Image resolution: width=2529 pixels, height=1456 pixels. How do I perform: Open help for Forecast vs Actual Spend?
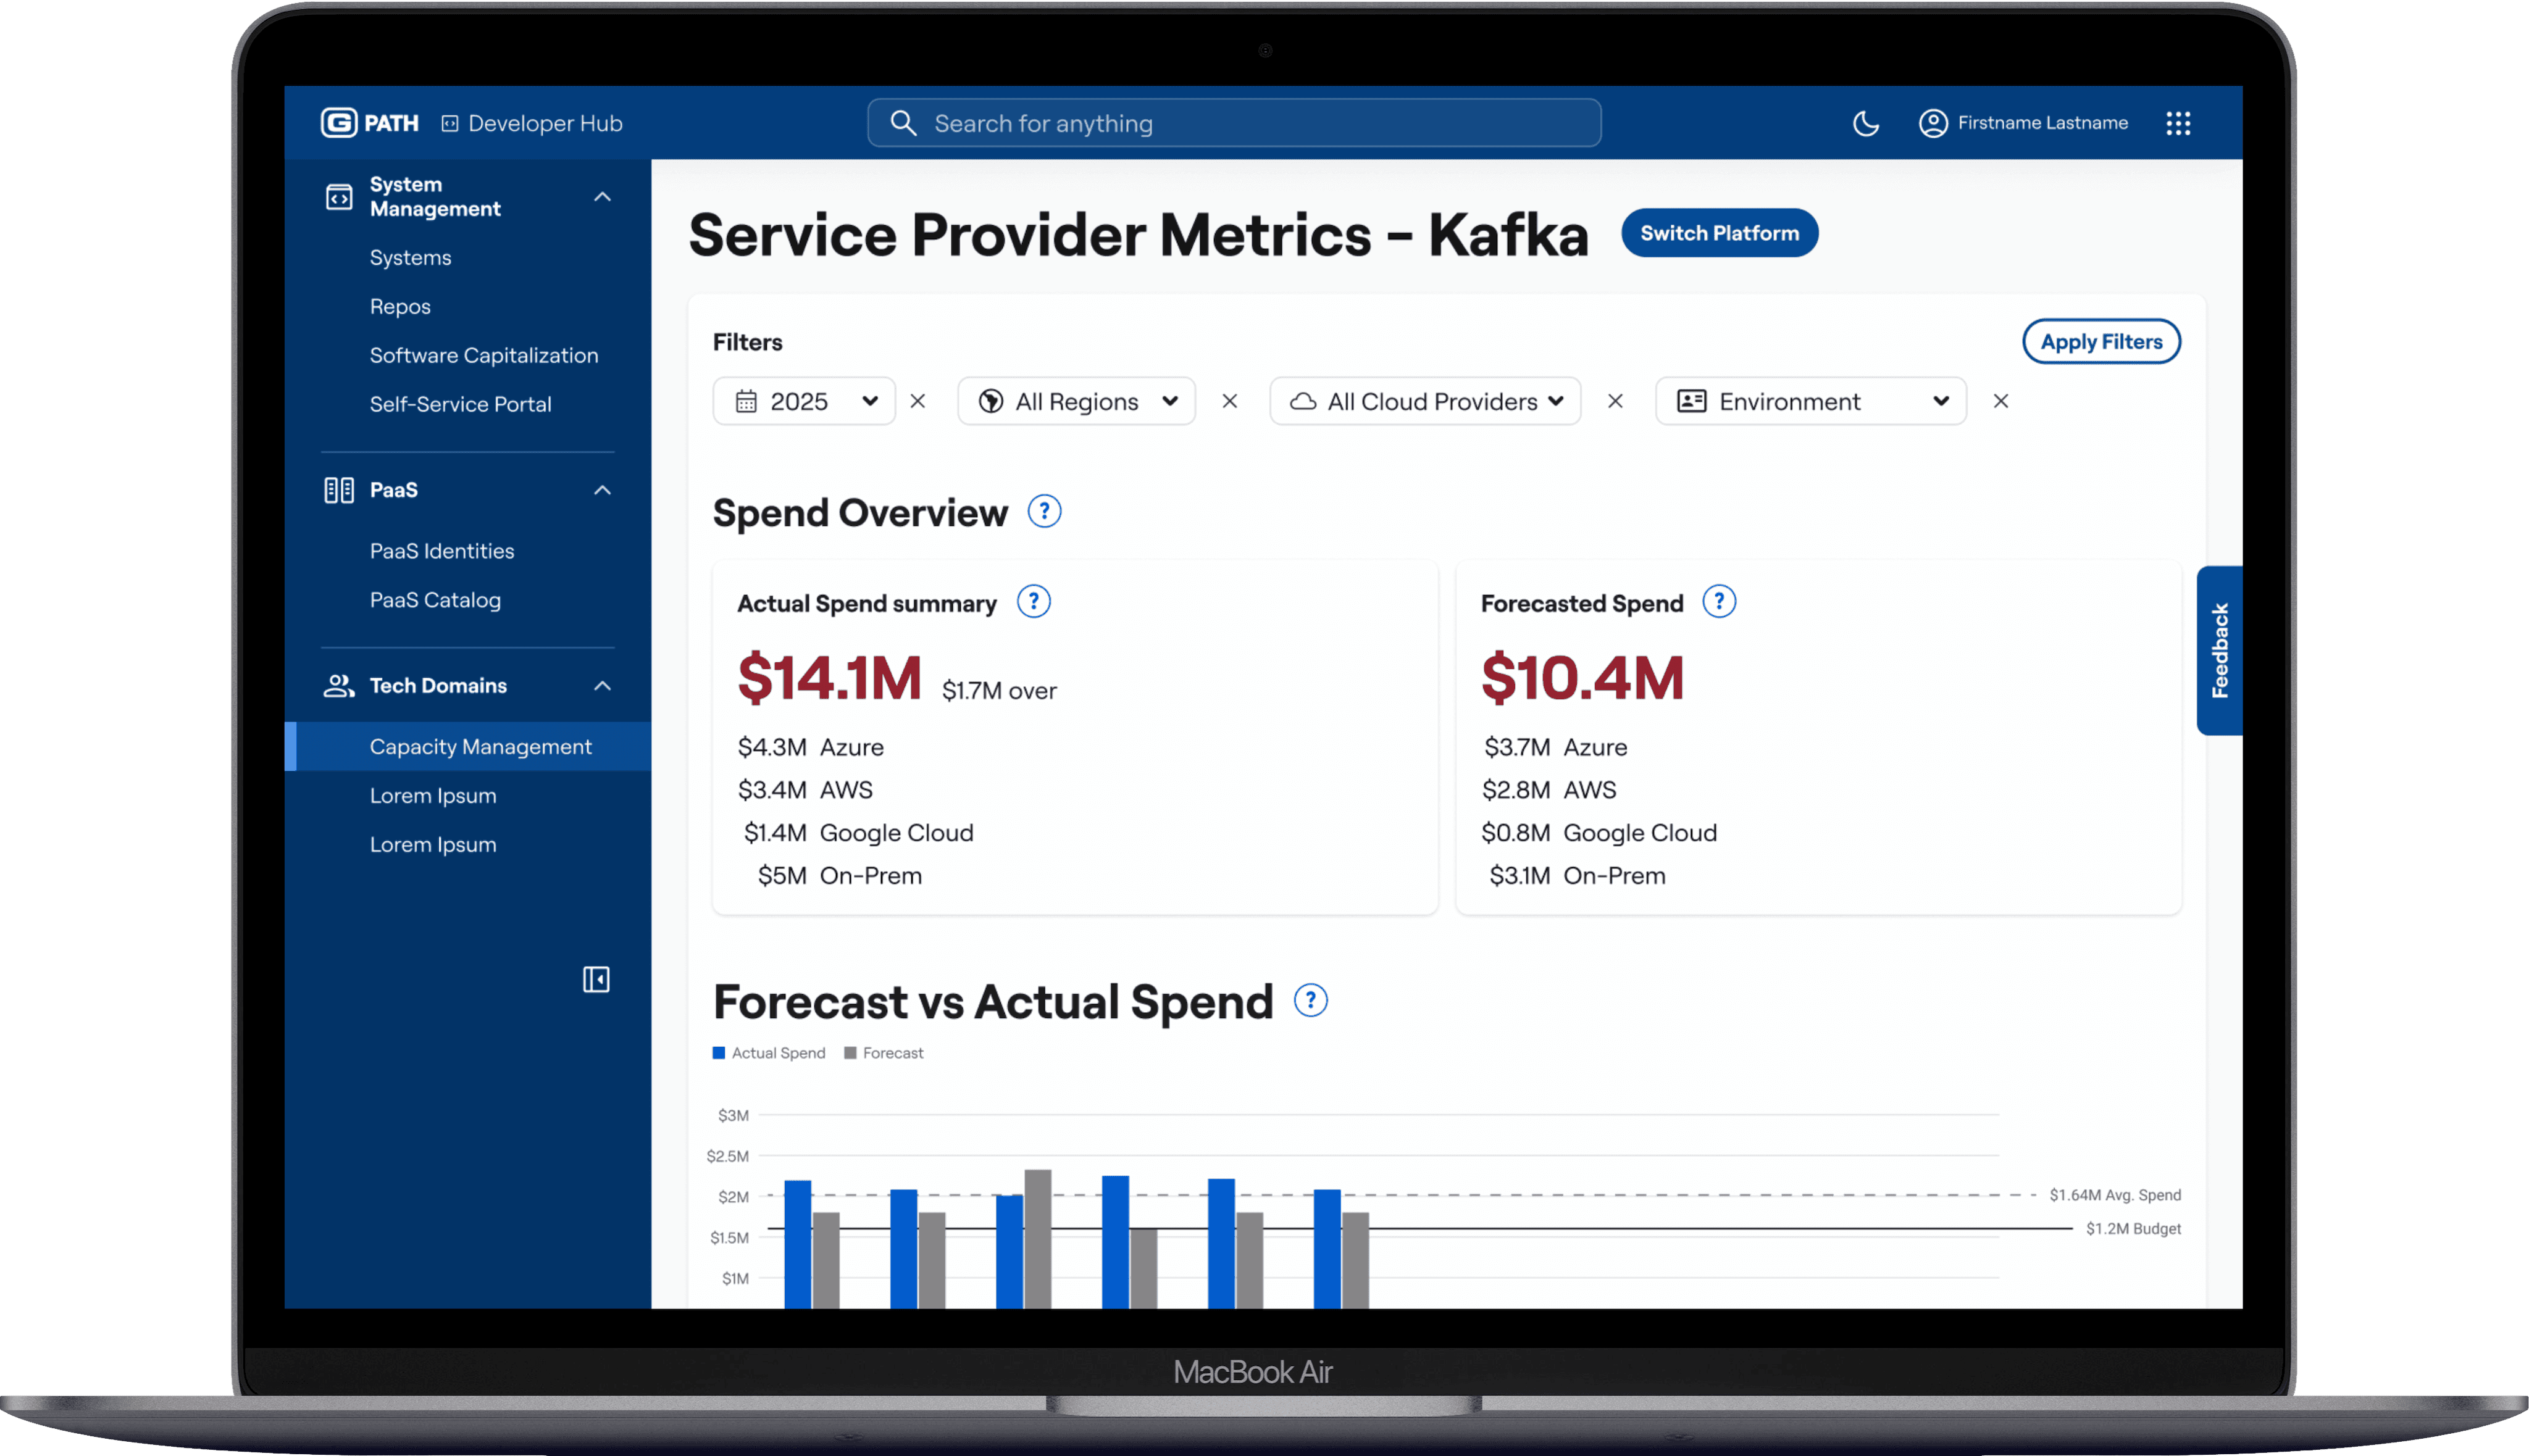(x=1311, y=1000)
